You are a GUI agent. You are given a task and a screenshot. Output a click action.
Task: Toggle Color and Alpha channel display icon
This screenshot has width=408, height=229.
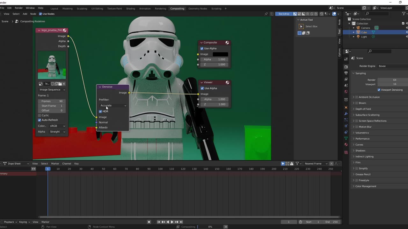(295, 14)
